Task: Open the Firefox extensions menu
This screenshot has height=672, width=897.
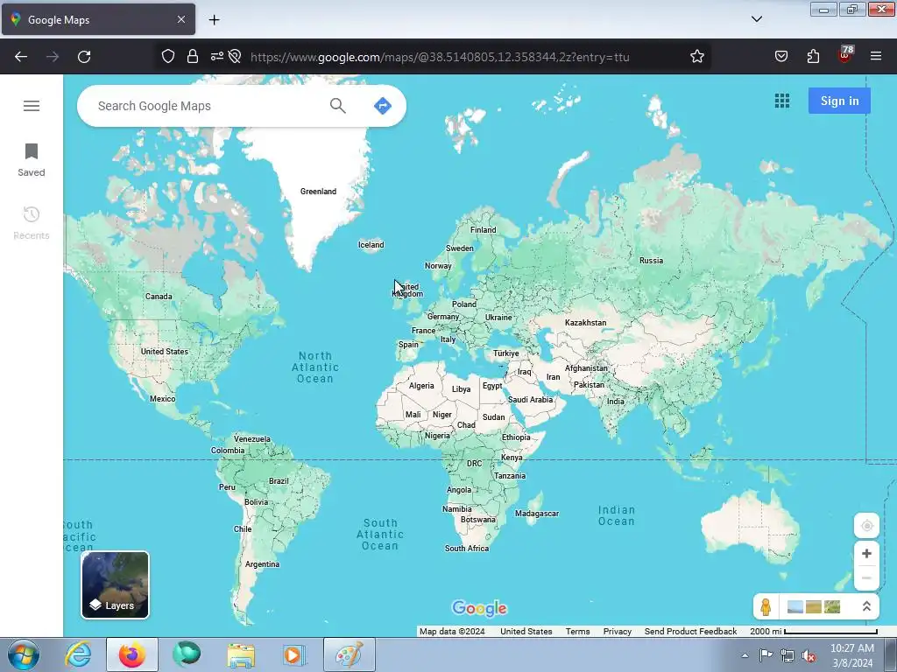Action: tap(813, 57)
